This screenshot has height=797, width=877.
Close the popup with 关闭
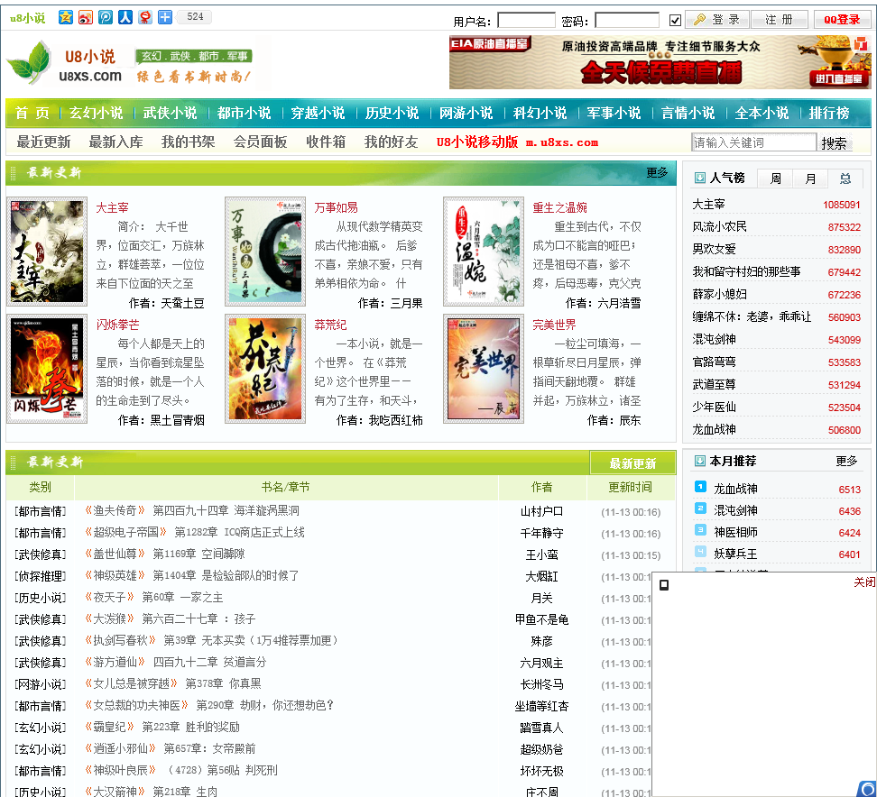pyautogui.click(x=864, y=582)
